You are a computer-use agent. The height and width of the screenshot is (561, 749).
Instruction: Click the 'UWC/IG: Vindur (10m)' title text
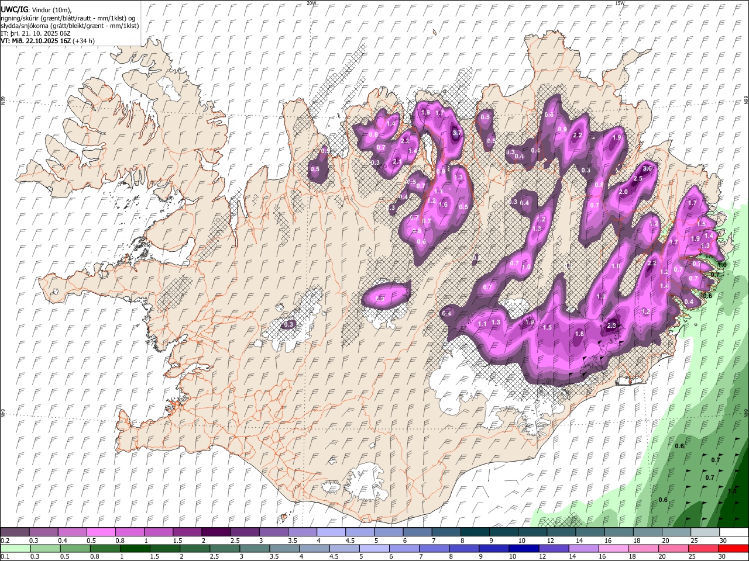tap(36, 10)
